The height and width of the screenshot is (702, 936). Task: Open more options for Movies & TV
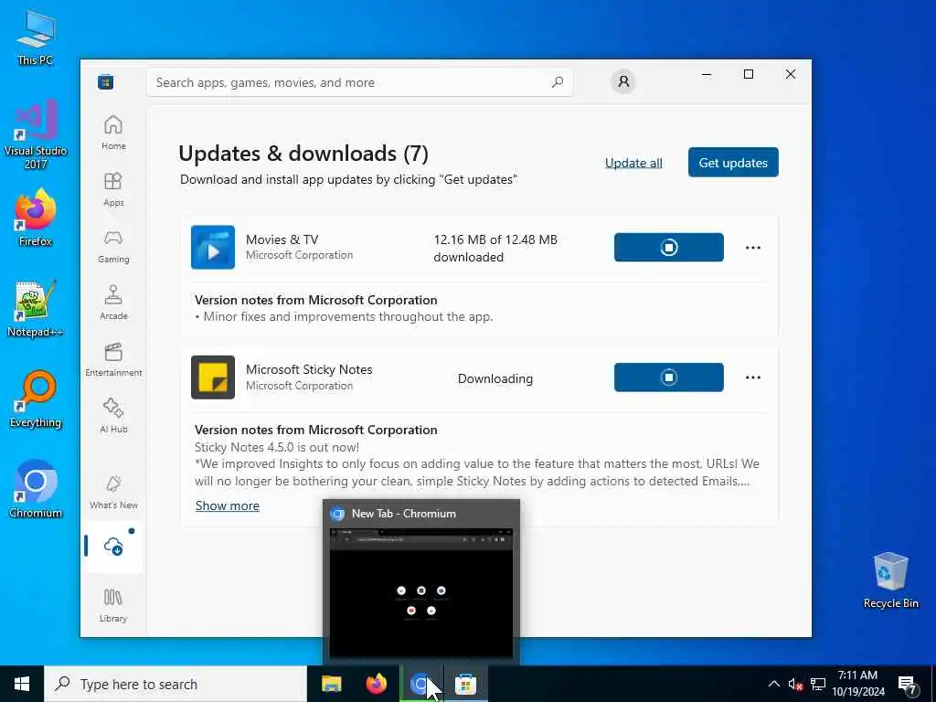tap(753, 248)
